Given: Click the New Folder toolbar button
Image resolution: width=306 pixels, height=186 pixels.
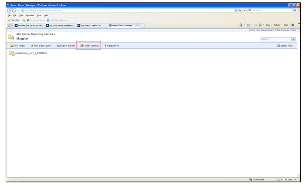Looking at the screenshot, I should 17,46.
